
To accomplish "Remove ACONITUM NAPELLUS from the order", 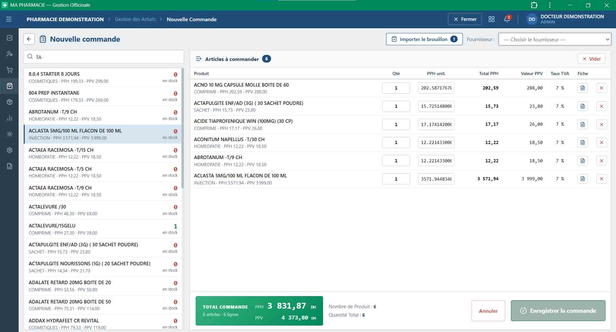I will [602, 142].
